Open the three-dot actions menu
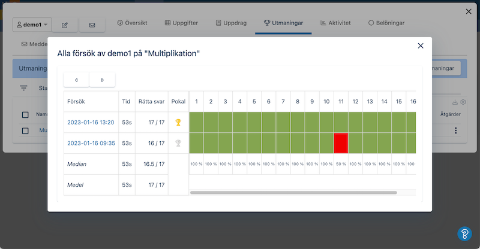Screen dimensions: 480x249 click(x=455, y=130)
